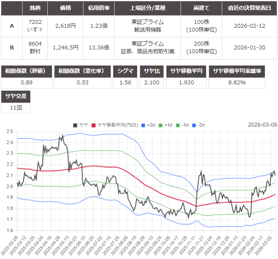Click the サヤ比 stat label
Viewport: 278px width, 259px height.
click(152, 71)
